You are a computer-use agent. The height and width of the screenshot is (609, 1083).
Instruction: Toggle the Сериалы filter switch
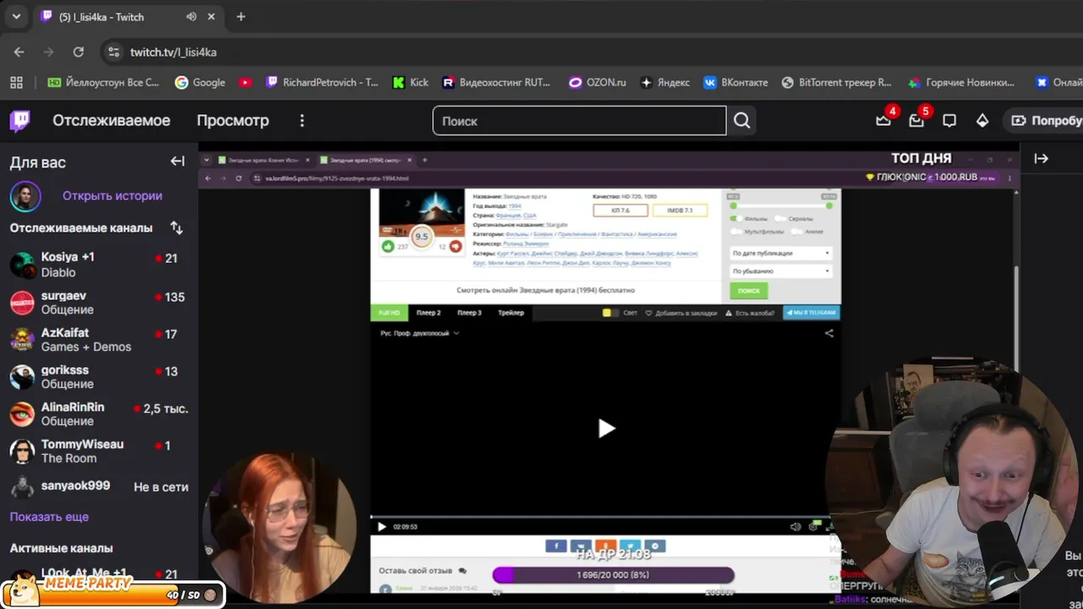click(781, 218)
